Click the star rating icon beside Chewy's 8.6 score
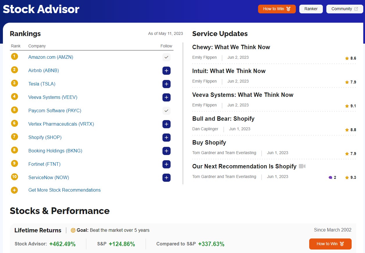The height and width of the screenshot is (253, 365). pyautogui.click(x=346, y=58)
